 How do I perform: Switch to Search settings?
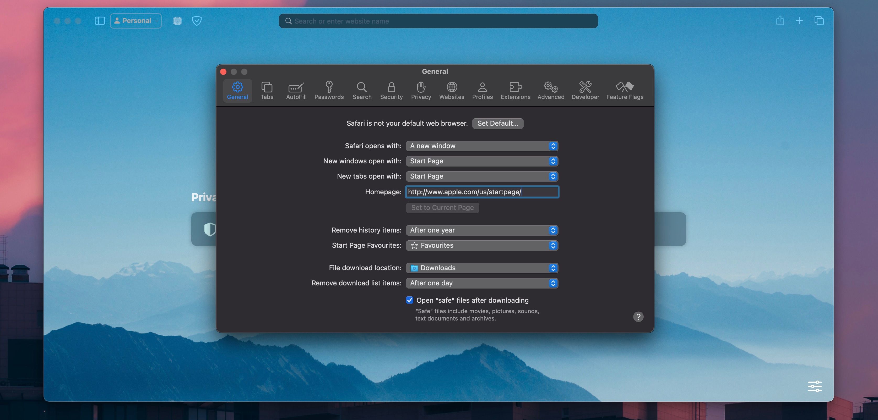click(362, 90)
